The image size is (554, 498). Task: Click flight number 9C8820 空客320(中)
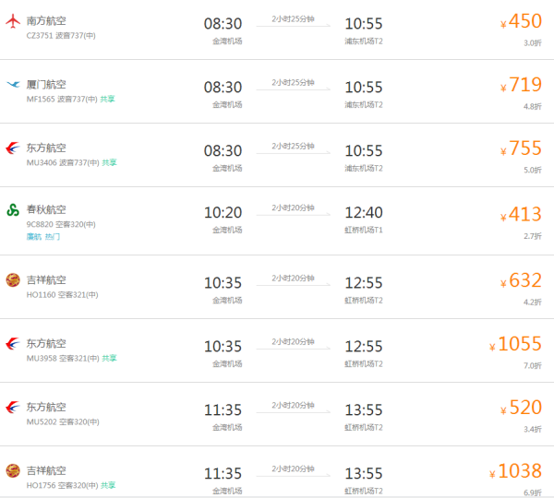pos(61,224)
